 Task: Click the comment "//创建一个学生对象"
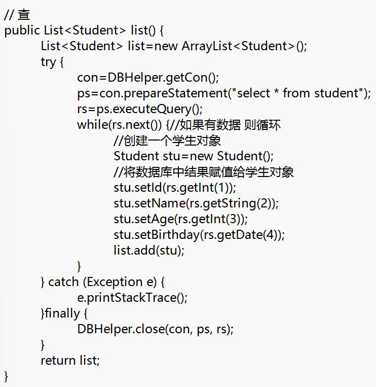click(167, 140)
